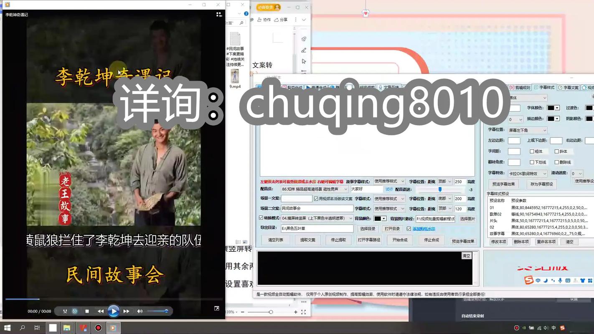Image resolution: width=594 pixels, height=334 pixels.
Task: Zoom in with the plus button in the document window
Action: click(296, 312)
